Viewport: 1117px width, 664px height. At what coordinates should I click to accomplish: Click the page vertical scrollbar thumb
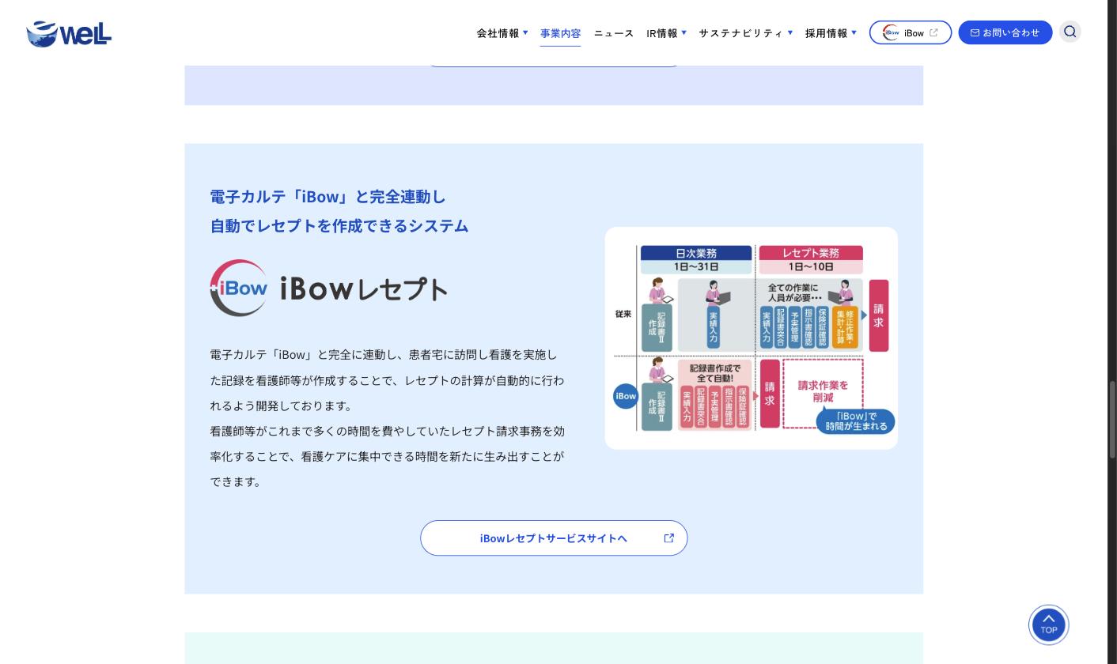click(1111, 419)
